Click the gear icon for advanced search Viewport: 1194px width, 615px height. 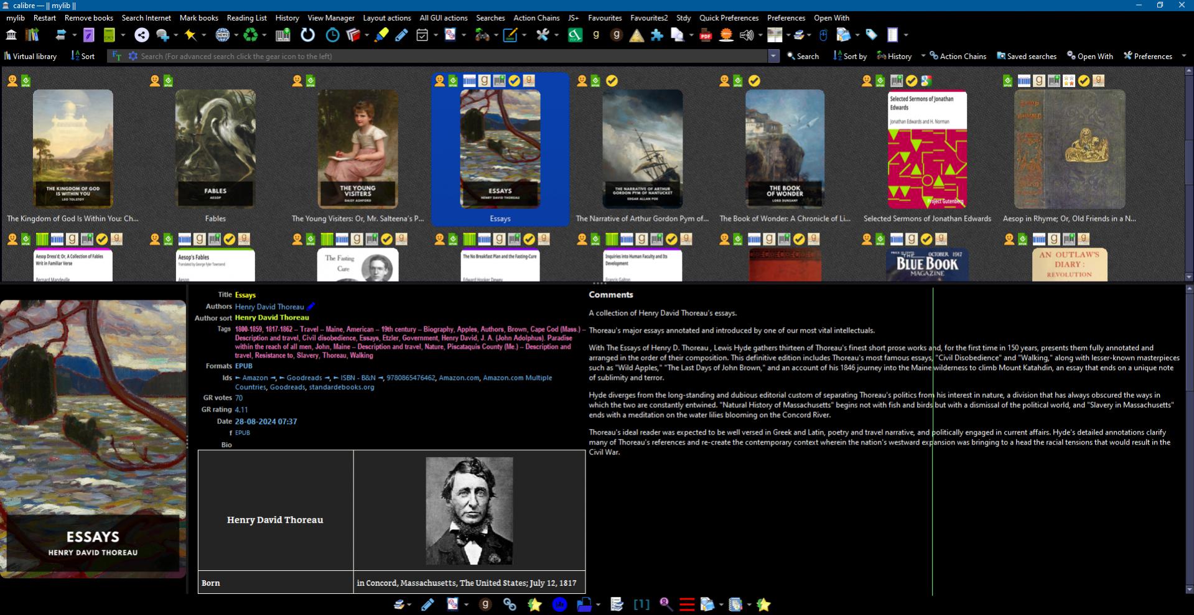click(133, 56)
